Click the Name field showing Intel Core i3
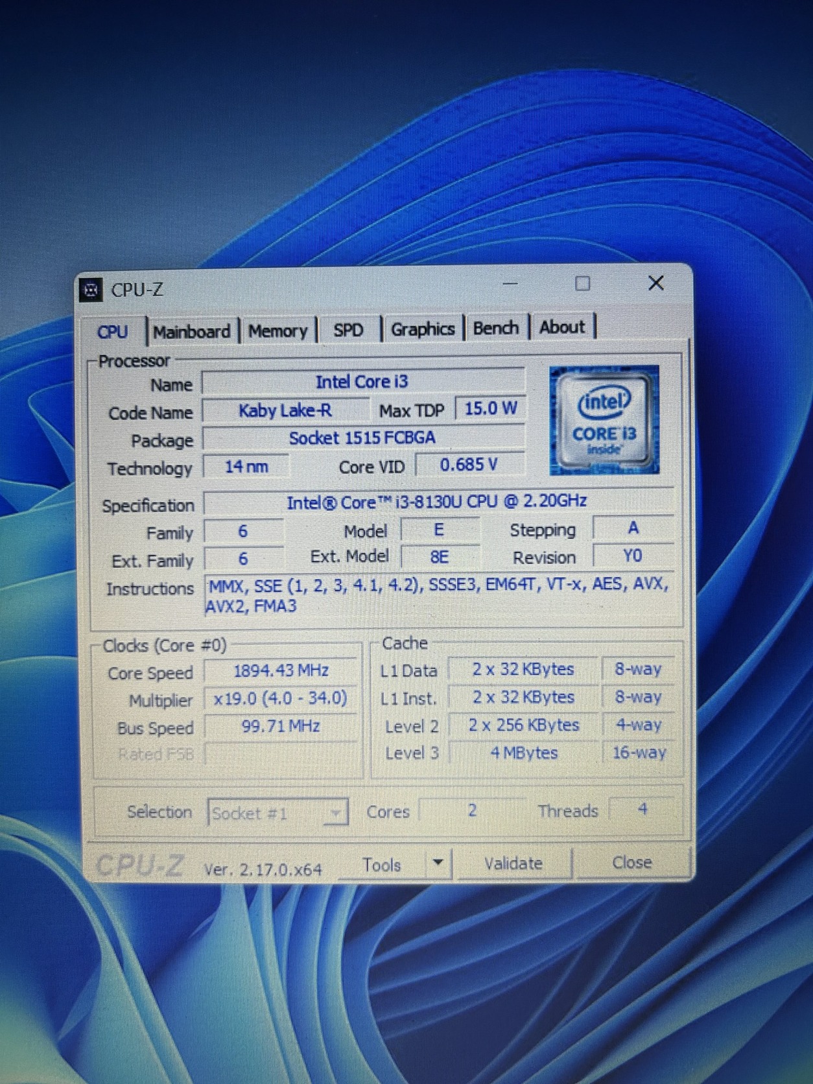 (362, 382)
